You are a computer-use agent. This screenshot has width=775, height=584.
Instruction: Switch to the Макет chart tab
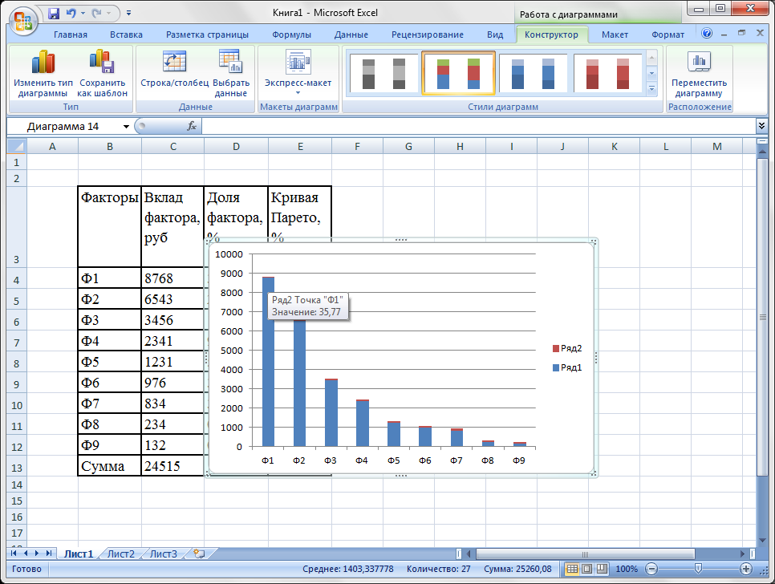click(615, 34)
